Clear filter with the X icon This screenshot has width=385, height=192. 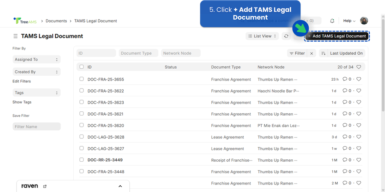click(311, 53)
